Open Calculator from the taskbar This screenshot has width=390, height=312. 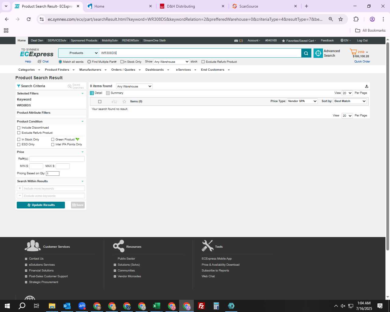(x=216, y=306)
